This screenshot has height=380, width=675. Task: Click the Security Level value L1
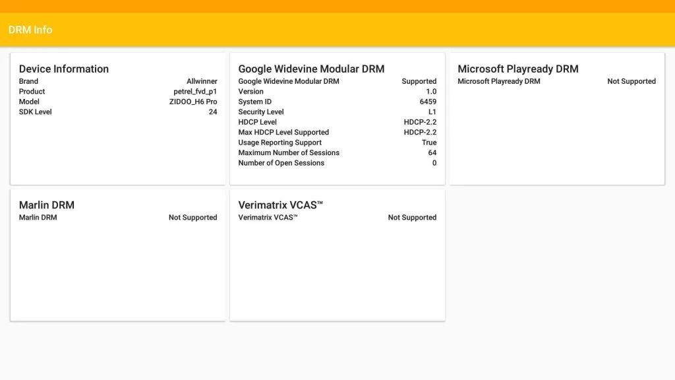click(432, 112)
